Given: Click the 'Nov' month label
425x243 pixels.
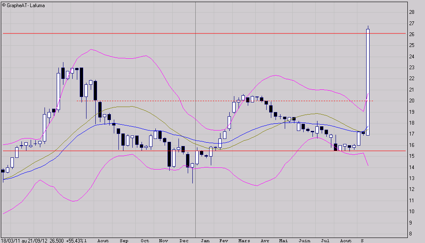Looking at the screenshot, I should pos(163,240).
